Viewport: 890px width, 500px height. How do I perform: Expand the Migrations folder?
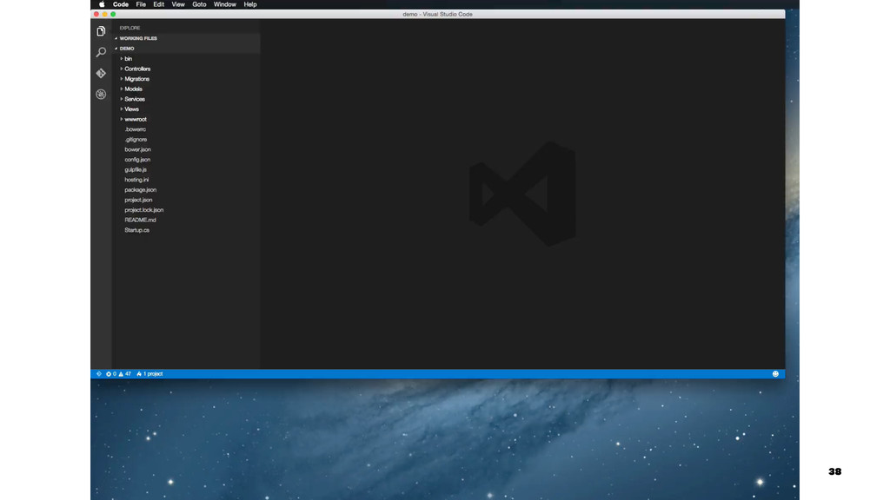[x=136, y=79]
